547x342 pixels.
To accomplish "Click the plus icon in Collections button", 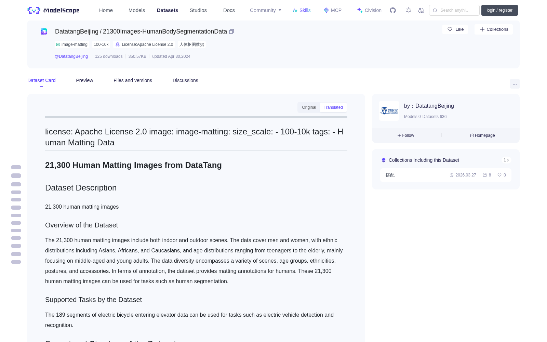I will pyautogui.click(x=482, y=29).
